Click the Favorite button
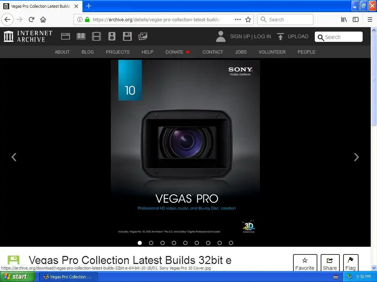This screenshot has width=377, height=282. [x=305, y=263]
